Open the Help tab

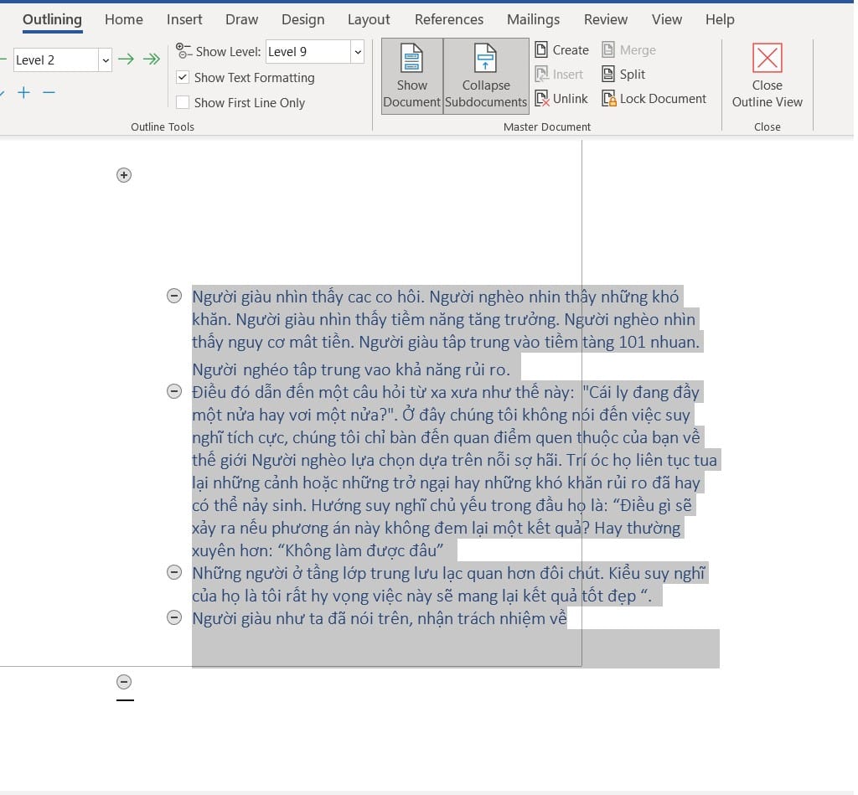[720, 20]
